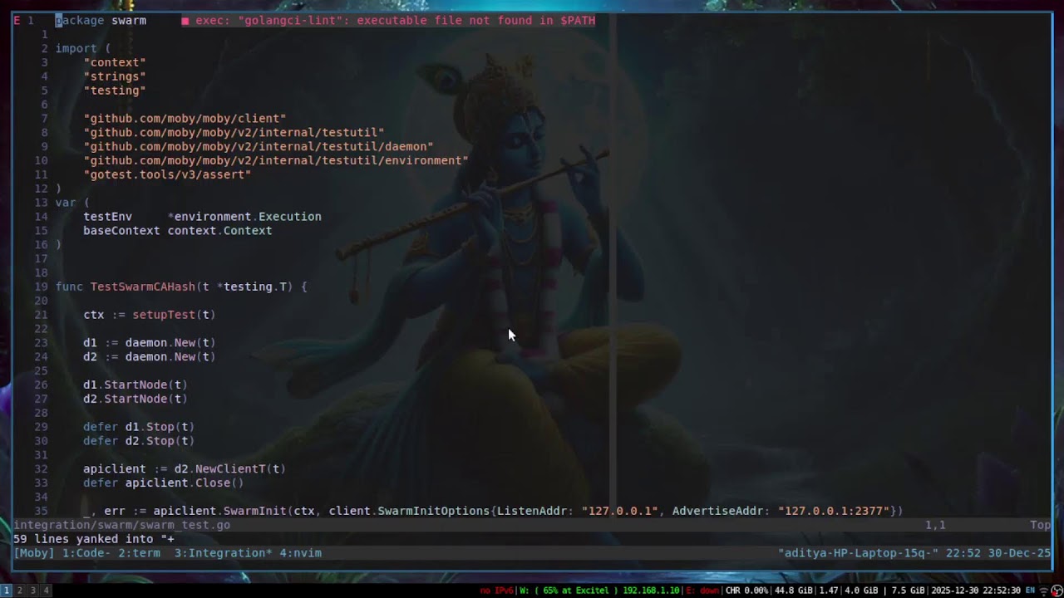Click d1.StartNode(t) on line 26
Image resolution: width=1064 pixels, height=598 pixels.
pos(135,385)
